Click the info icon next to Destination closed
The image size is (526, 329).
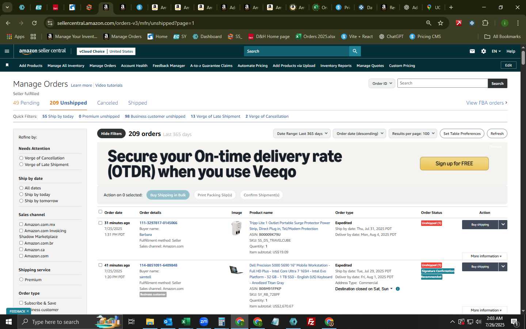[398, 289]
